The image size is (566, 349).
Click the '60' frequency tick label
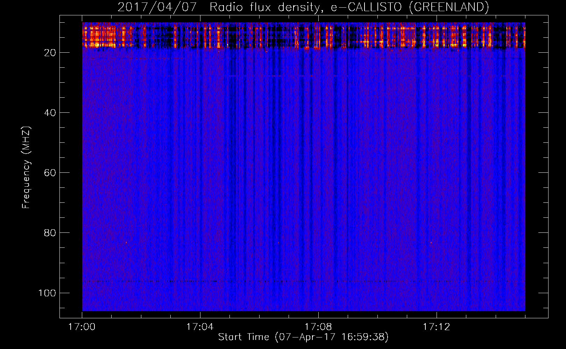click(x=50, y=173)
